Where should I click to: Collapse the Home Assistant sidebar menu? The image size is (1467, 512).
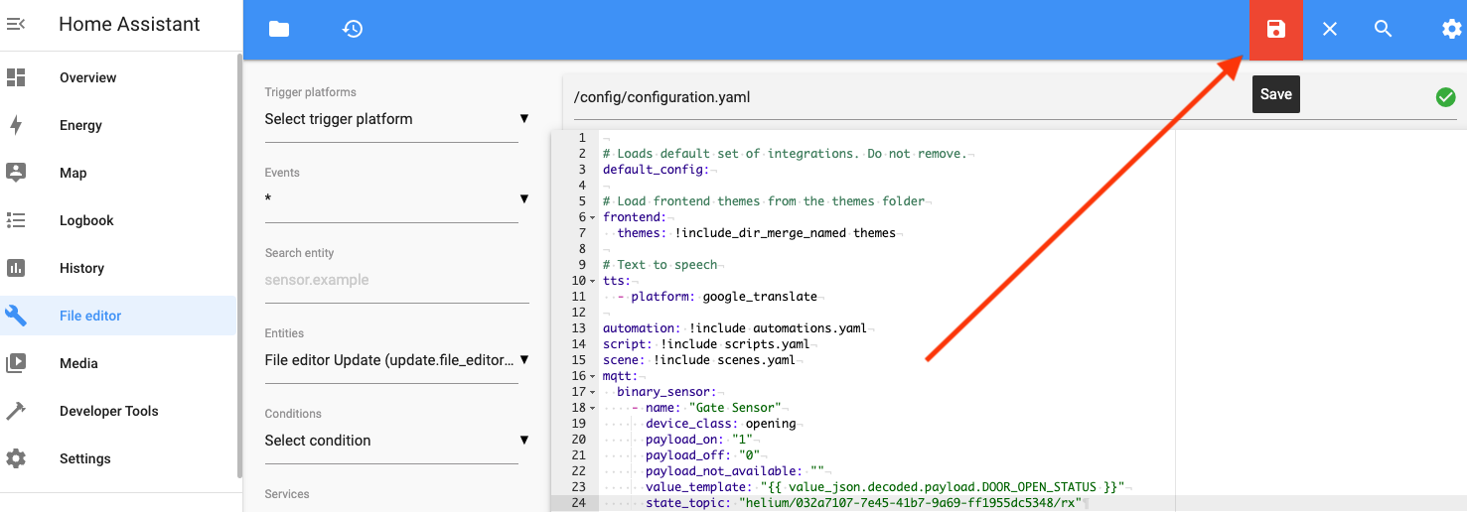(16, 24)
